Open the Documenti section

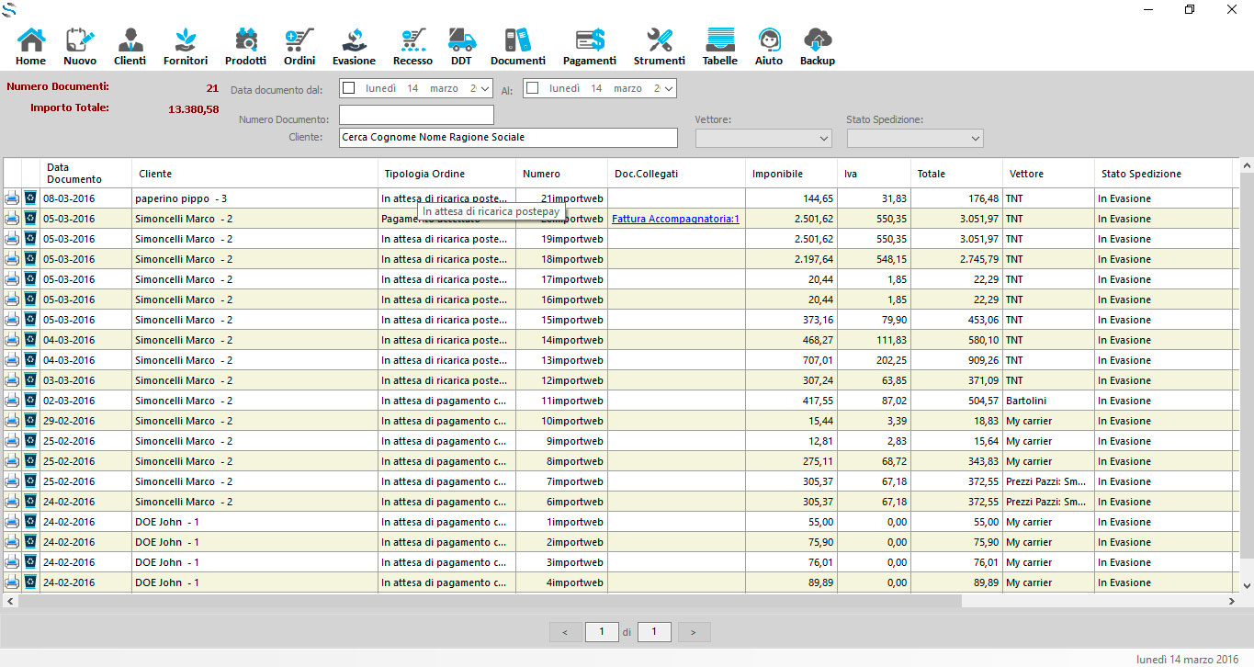(x=518, y=46)
